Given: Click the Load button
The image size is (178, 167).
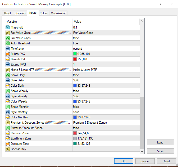Looking at the screenshot, I should [x=160, y=142].
